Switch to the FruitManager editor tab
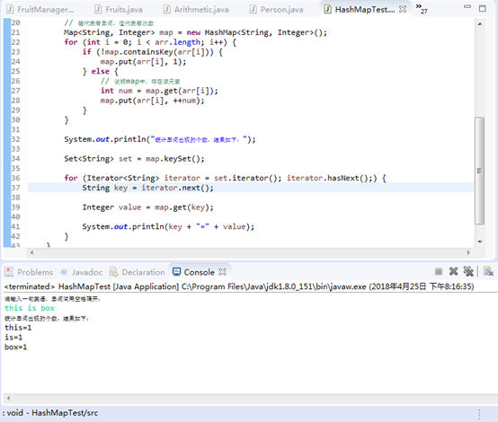Screen dimensions: 498x422 coord(40,10)
